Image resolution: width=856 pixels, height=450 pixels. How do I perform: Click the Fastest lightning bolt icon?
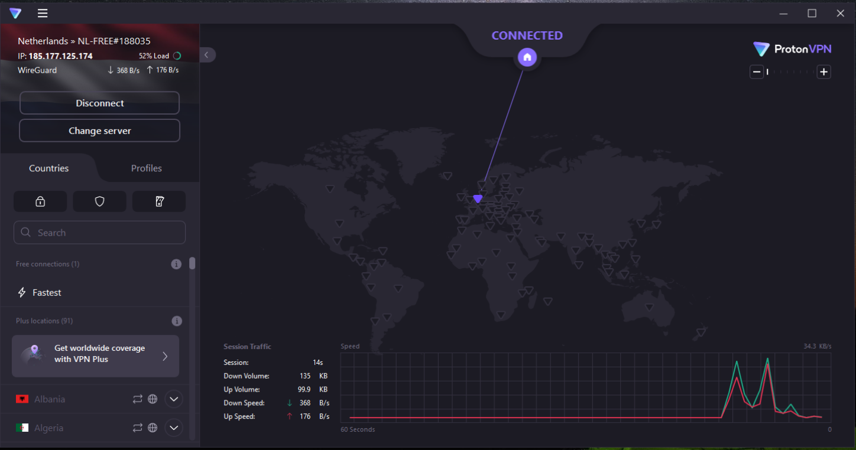[22, 292]
